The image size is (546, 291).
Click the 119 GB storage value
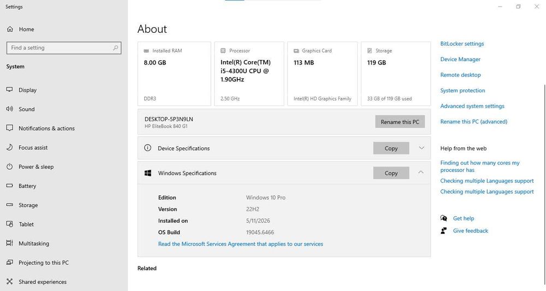coord(376,63)
